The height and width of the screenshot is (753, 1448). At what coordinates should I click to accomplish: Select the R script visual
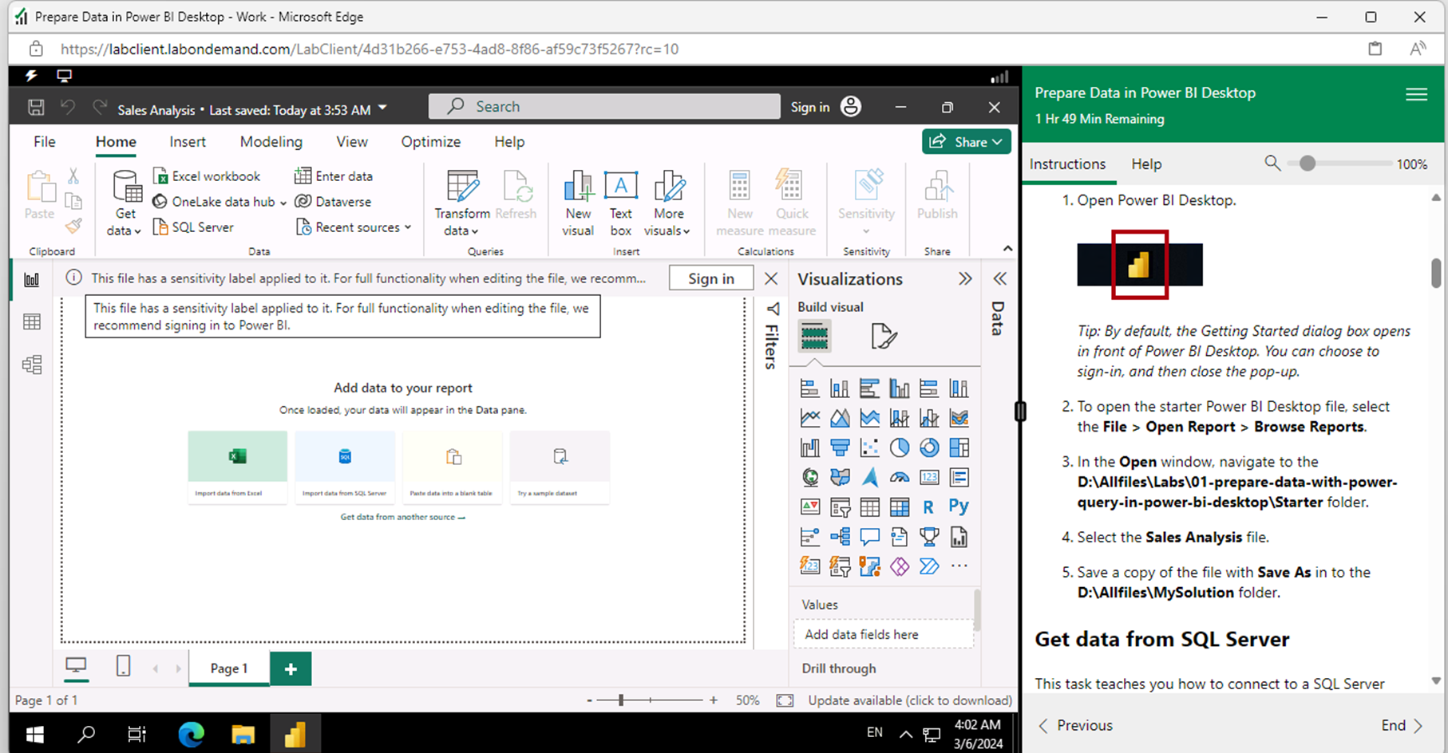pyautogui.click(x=928, y=507)
